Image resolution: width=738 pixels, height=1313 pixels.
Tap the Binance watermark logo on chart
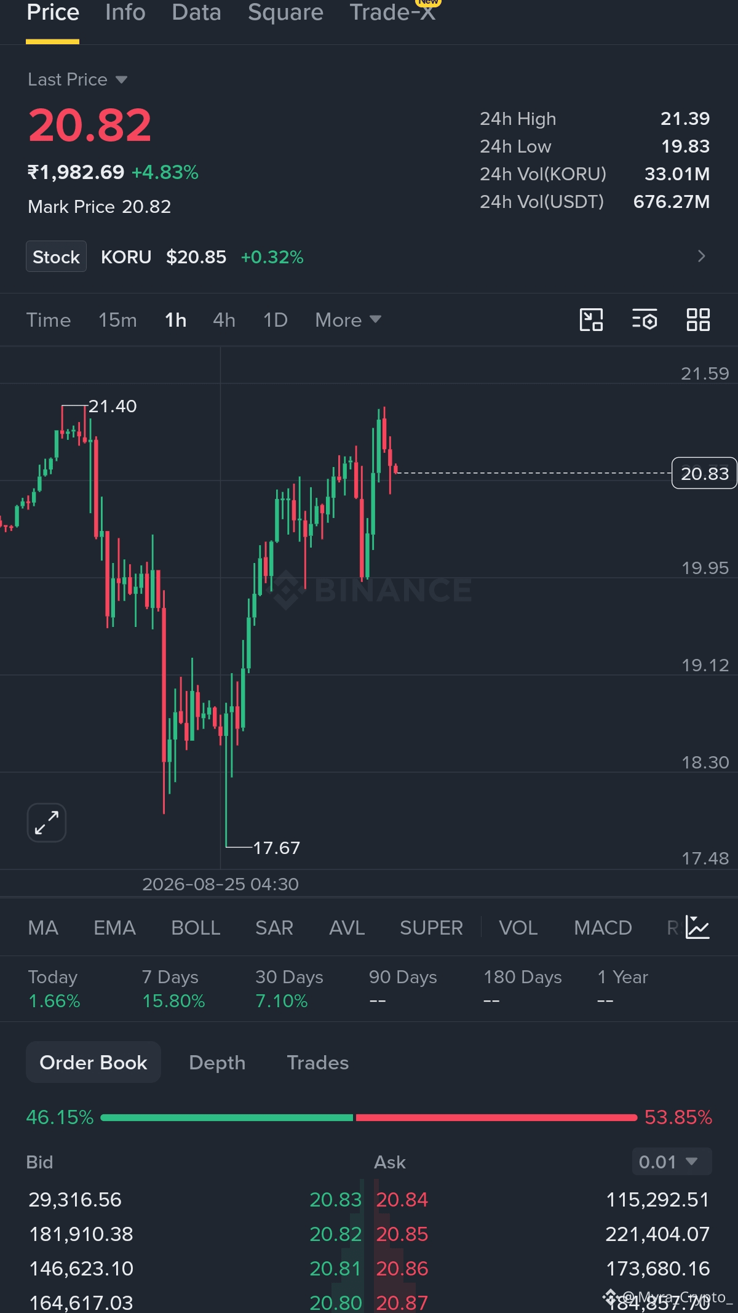372,590
